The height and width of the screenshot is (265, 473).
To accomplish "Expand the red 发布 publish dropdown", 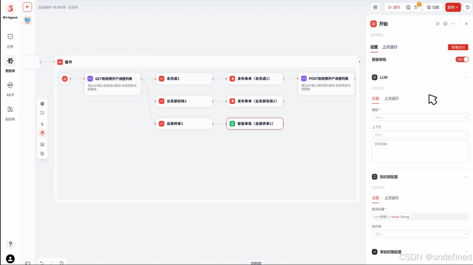I will click(453, 7).
